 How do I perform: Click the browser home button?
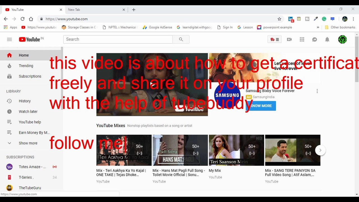[x=31, y=19]
